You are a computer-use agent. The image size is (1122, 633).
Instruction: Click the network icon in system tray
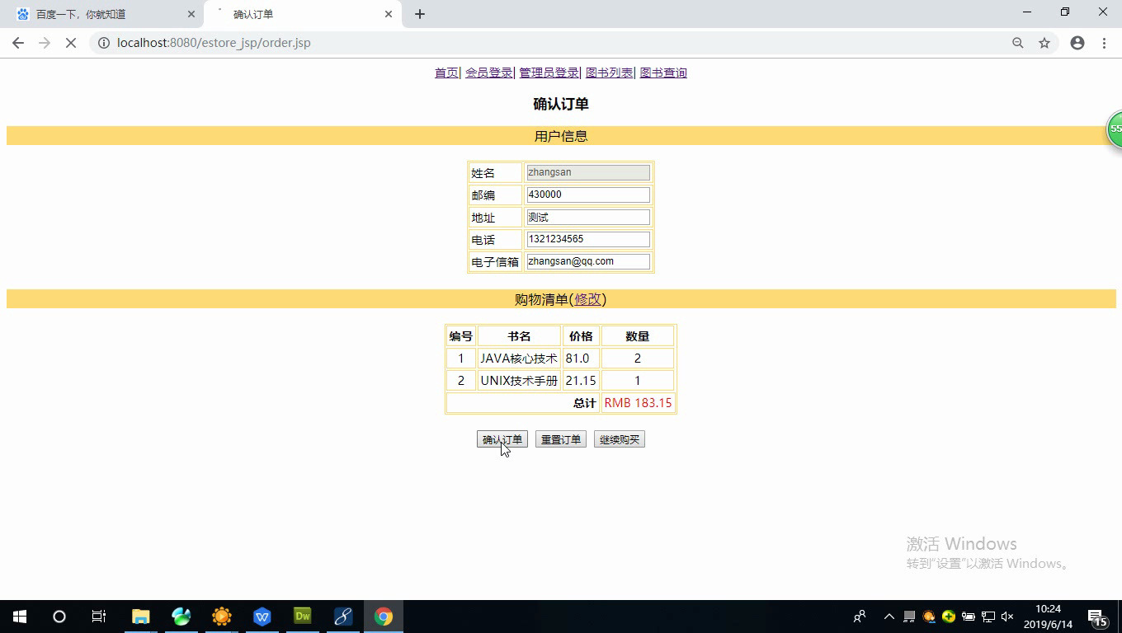pos(988,617)
